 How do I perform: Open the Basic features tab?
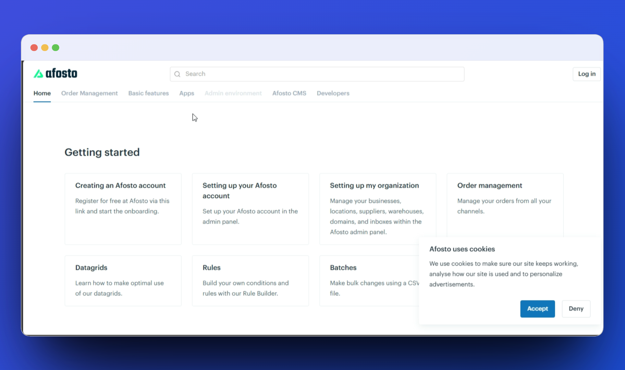pyautogui.click(x=149, y=93)
